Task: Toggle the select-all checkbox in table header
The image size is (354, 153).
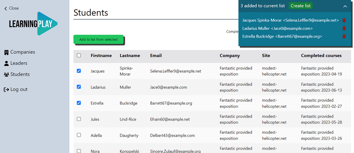Action: pyautogui.click(x=79, y=55)
